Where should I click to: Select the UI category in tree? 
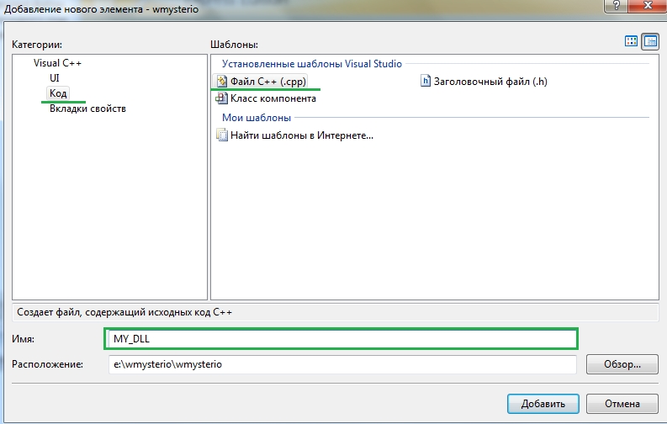point(55,78)
